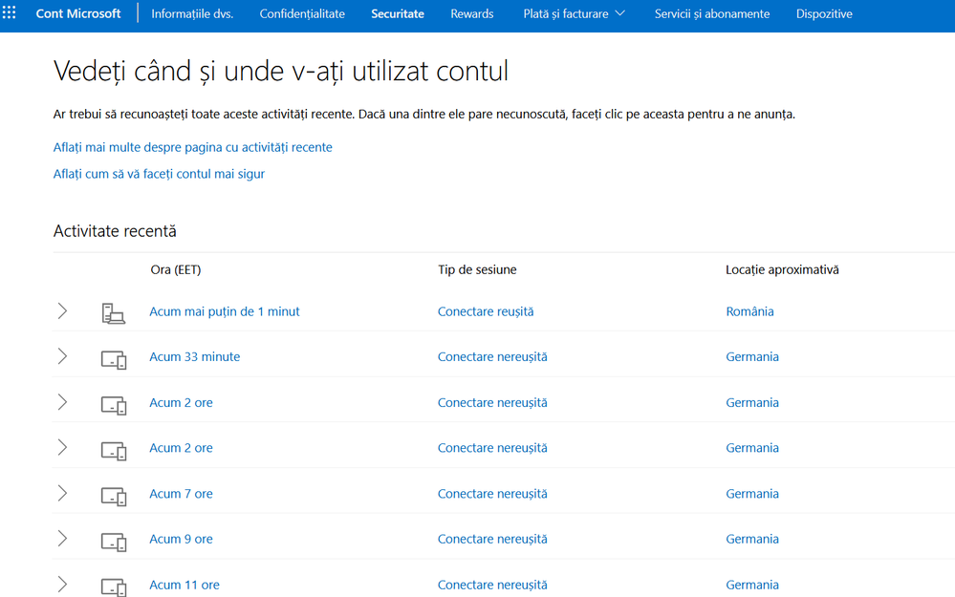Click the "Acum mai puțin de 1 minut" timestamp
Image resolution: width=955 pixels, height=597 pixels.
tap(224, 311)
